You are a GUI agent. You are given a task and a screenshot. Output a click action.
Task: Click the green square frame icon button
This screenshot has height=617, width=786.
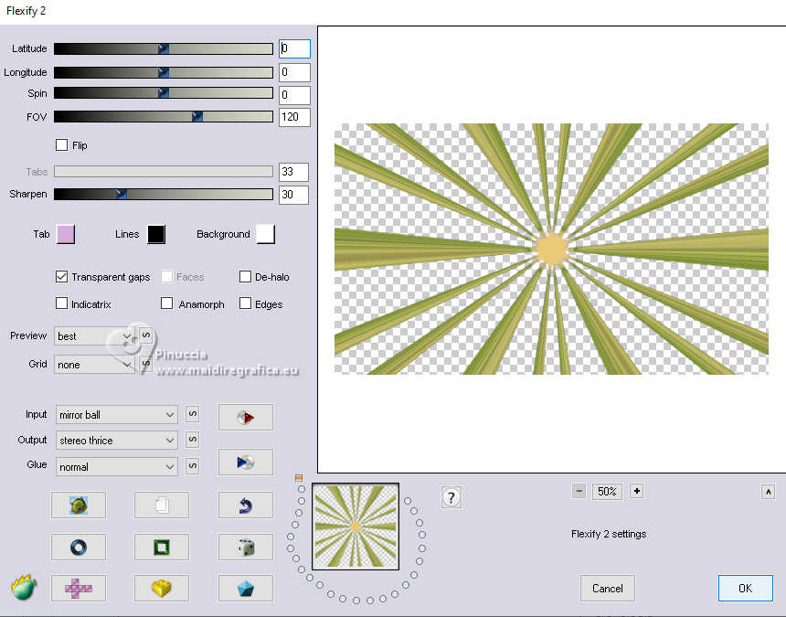pos(162,547)
